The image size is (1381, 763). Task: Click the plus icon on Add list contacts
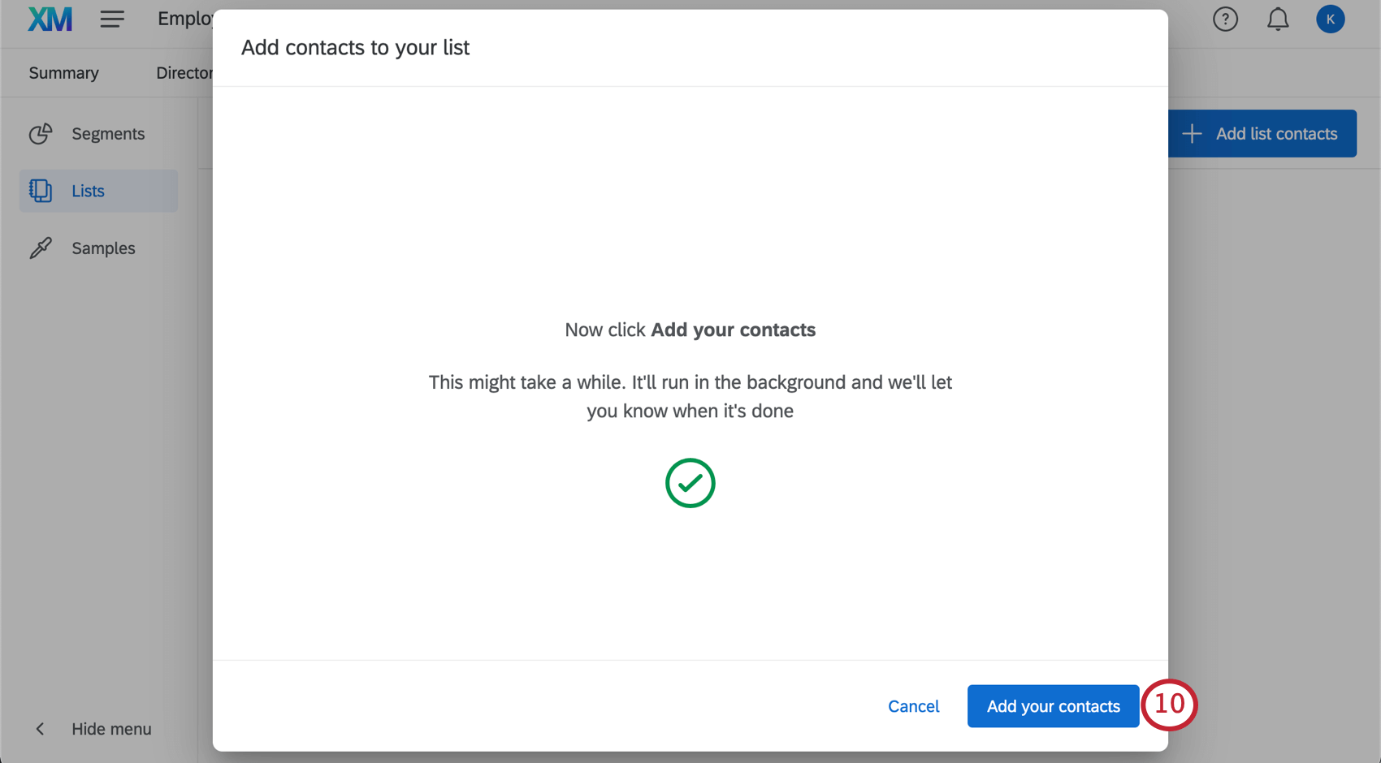click(x=1192, y=133)
